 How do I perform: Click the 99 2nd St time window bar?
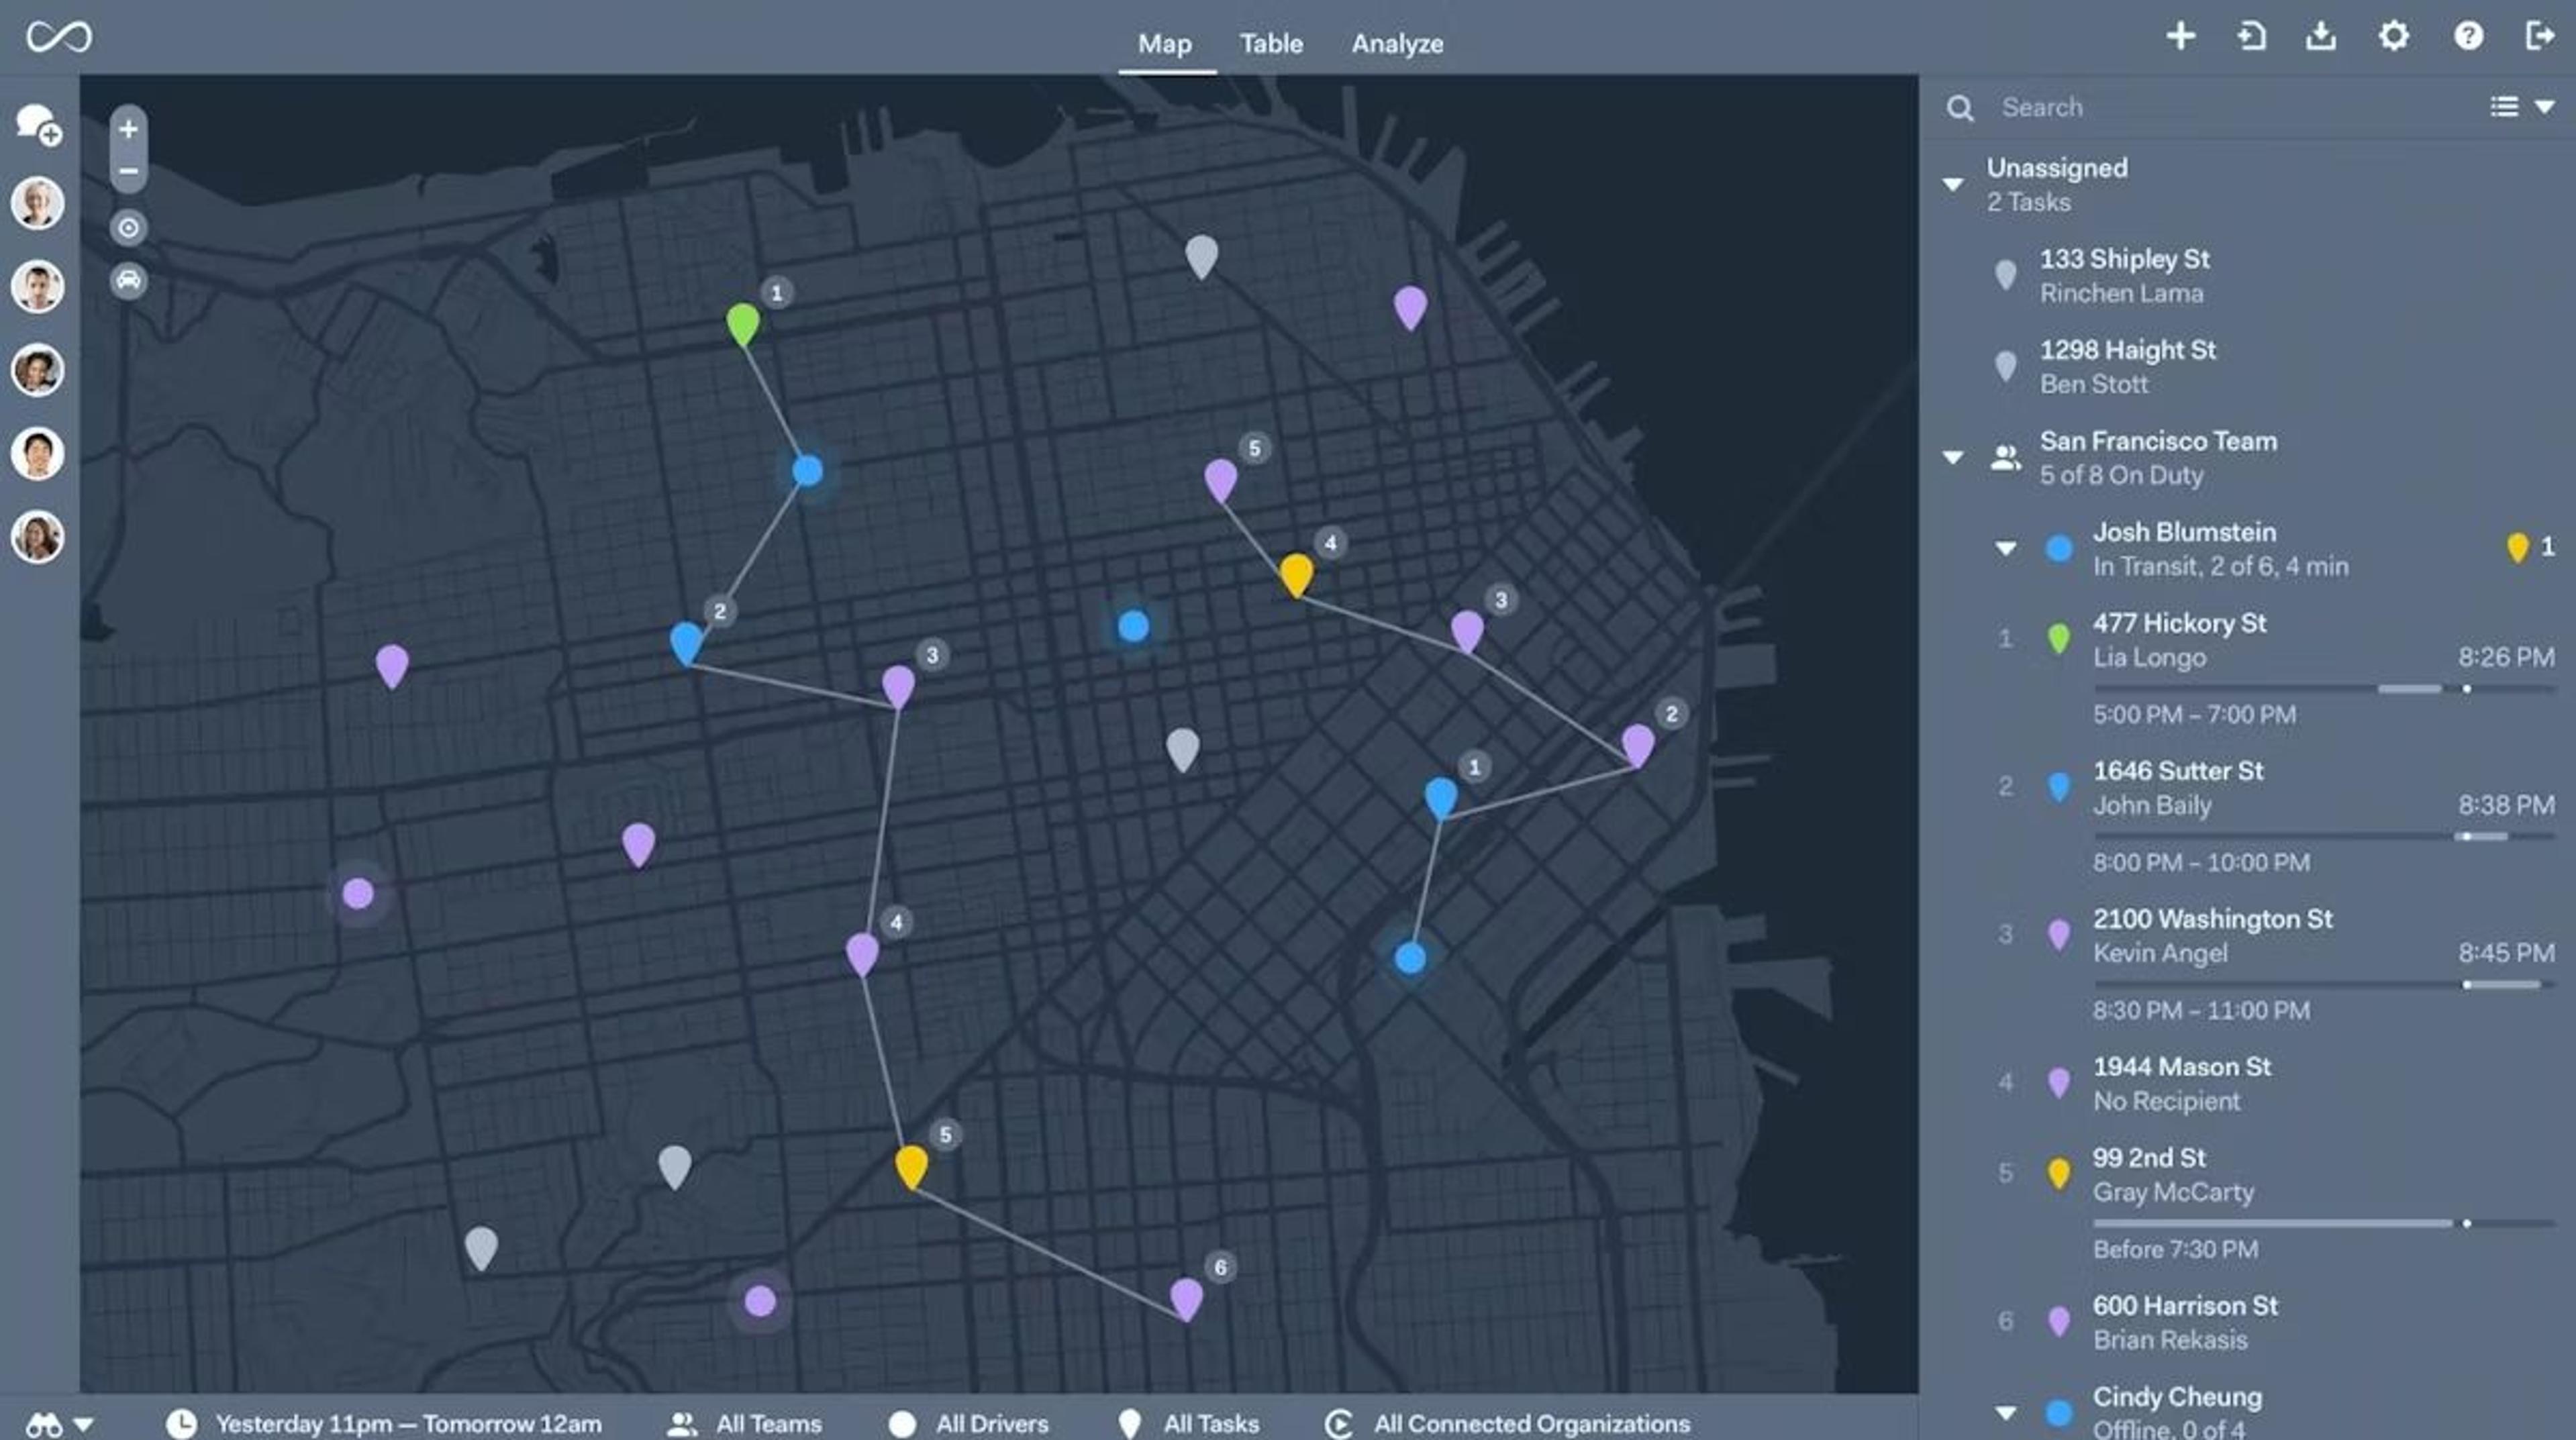point(2324,1223)
